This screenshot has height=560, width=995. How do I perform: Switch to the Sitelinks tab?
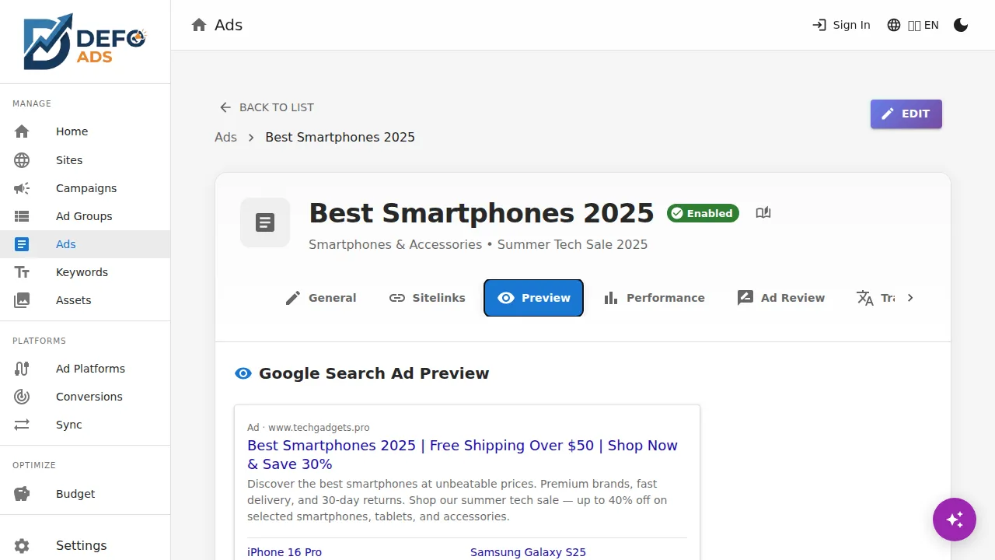click(x=428, y=298)
